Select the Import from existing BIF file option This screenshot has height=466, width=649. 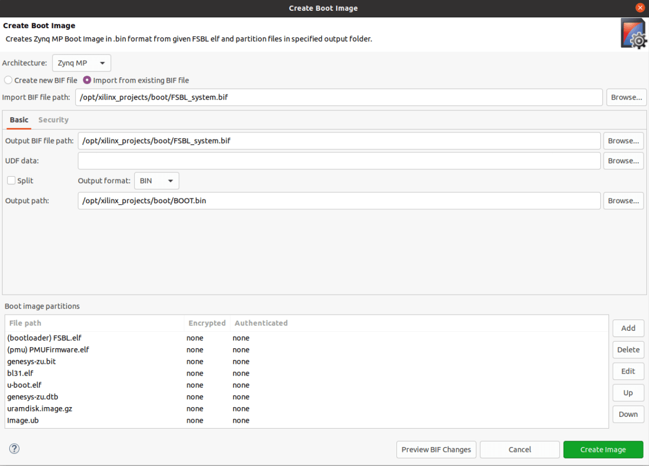(87, 80)
